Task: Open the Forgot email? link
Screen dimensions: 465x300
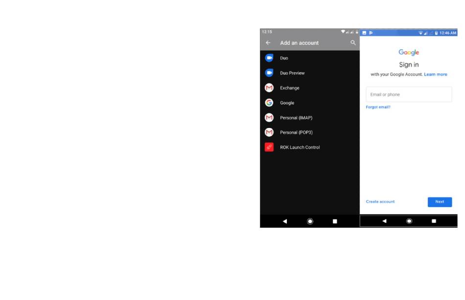Action: [x=378, y=107]
